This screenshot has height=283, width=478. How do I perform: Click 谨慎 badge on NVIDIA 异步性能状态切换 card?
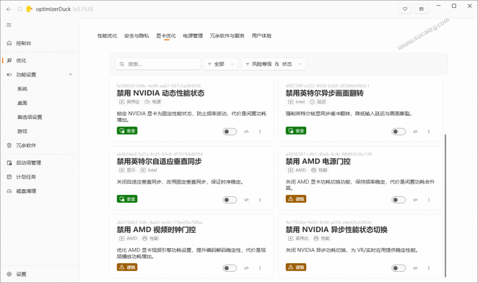[296, 267]
